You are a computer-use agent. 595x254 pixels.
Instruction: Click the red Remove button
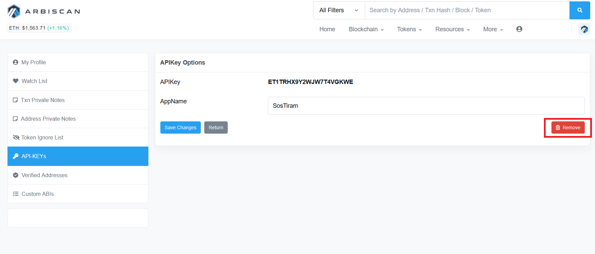point(568,128)
